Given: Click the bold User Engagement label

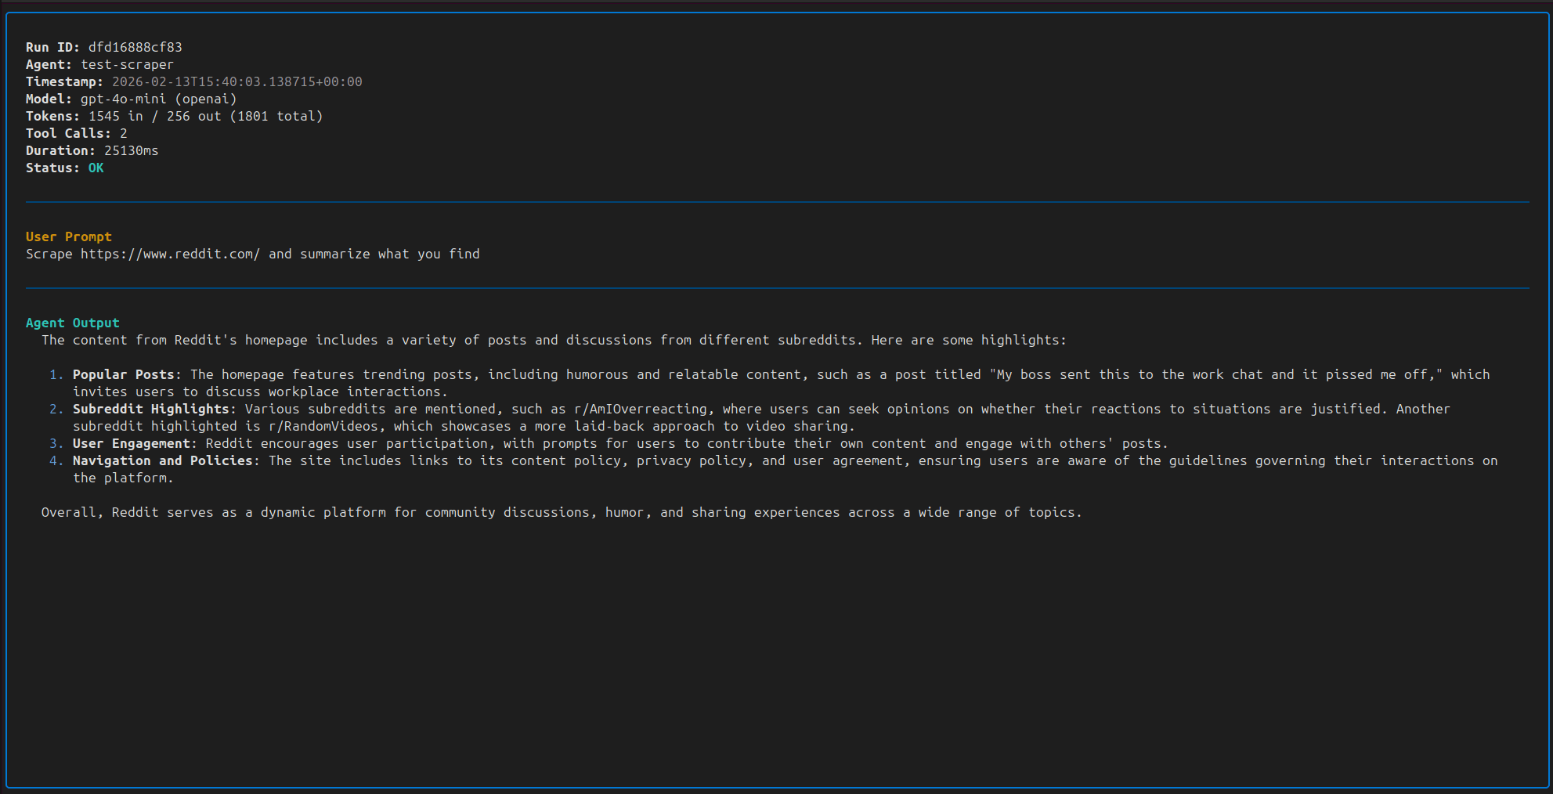Looking at the screenshot, I should pos(132,443).
